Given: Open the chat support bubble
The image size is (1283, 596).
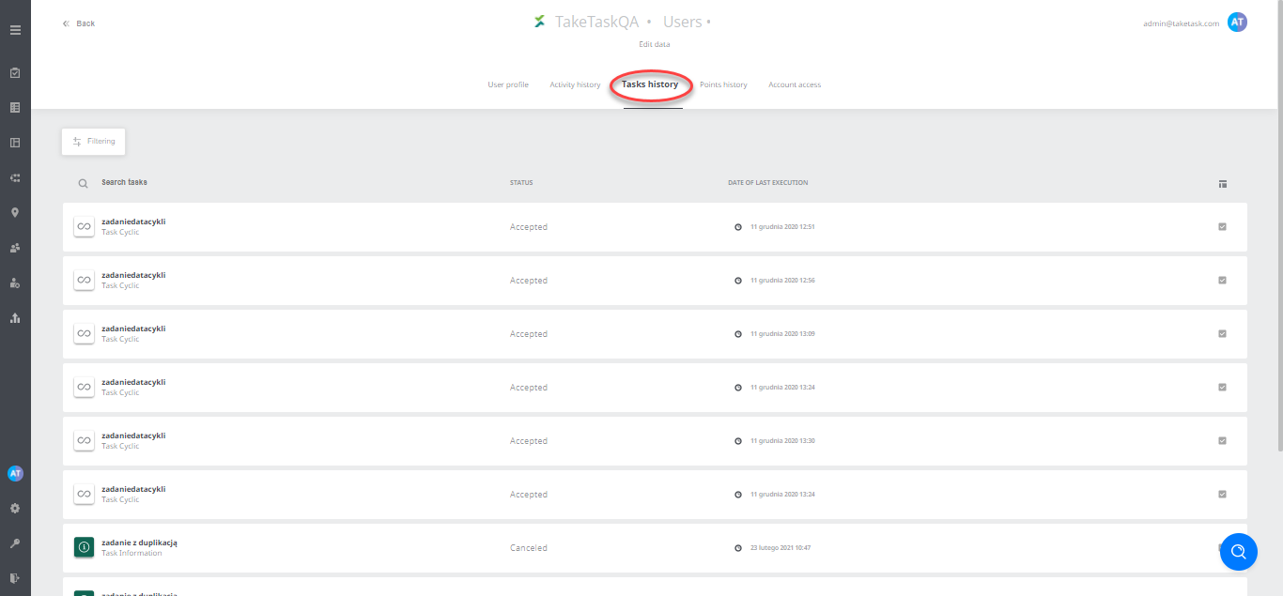Looking at the screenshot, I should 1238,551.
